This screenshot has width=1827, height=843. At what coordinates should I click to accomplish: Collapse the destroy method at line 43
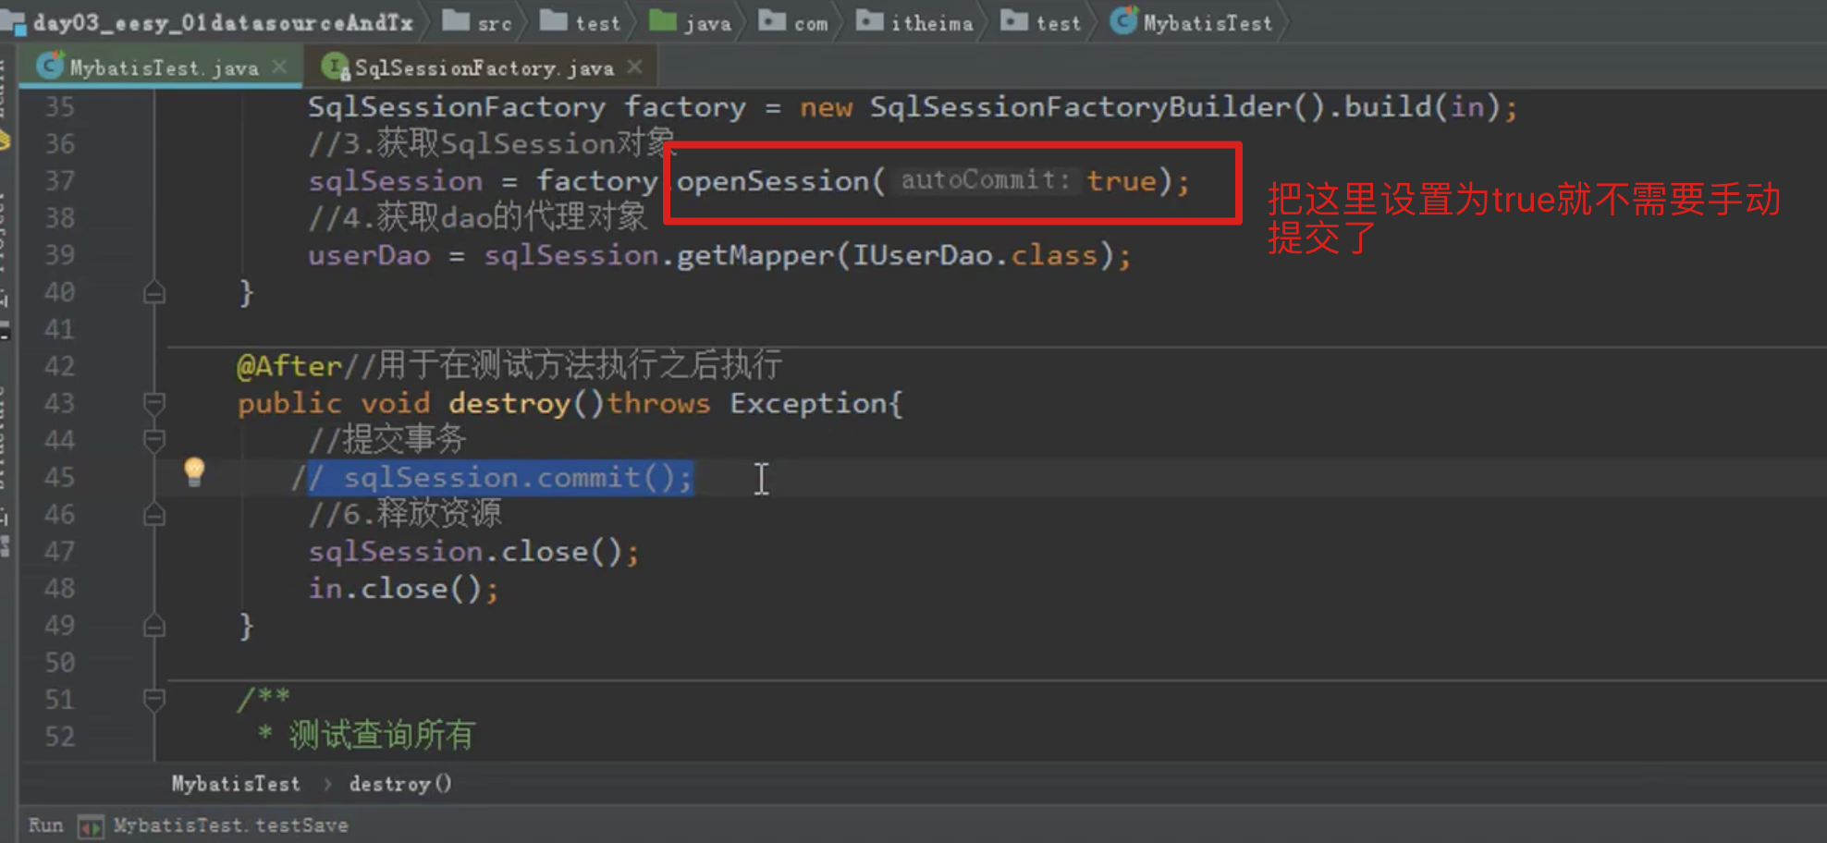(x=154, y=403)
